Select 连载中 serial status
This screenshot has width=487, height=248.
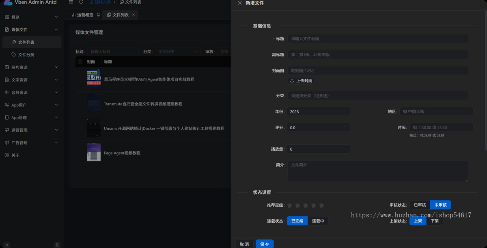(x=318, y=221)
